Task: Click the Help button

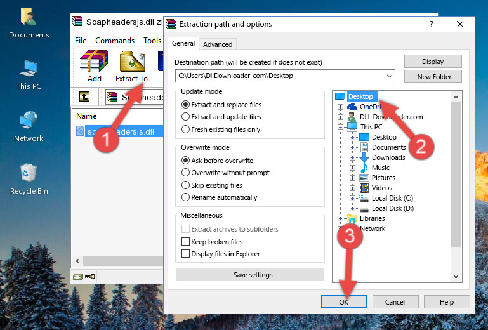Action: pos(447,302)
